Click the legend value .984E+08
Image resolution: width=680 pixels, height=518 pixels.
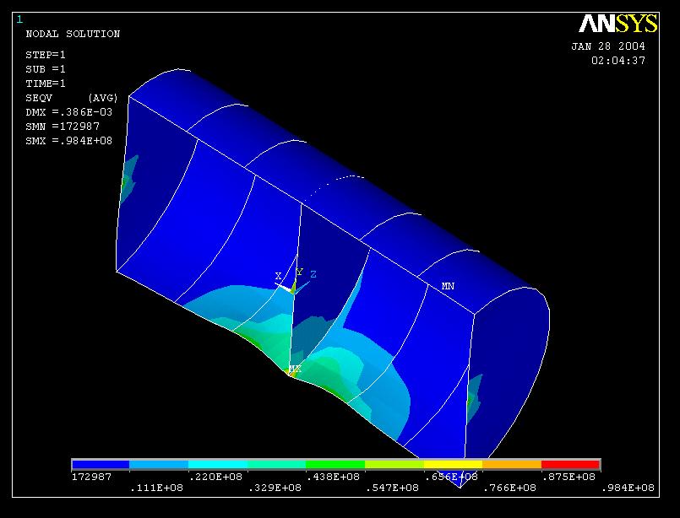[x=628, y=488]
